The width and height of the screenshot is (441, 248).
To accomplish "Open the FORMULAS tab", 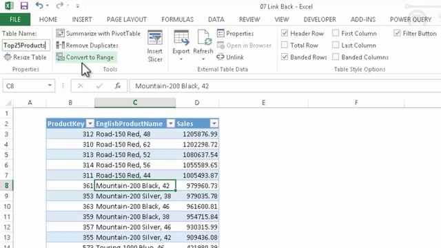I will 178,19.
